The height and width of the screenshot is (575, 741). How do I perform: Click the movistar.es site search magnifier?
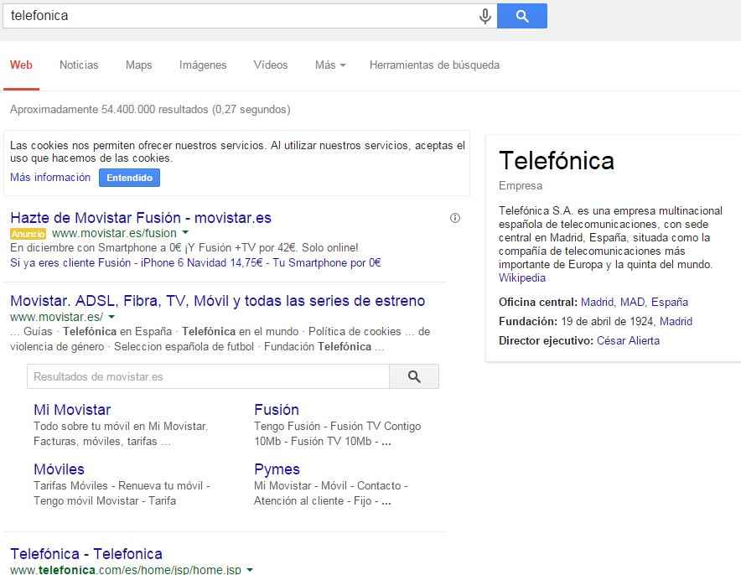point(414,376)
